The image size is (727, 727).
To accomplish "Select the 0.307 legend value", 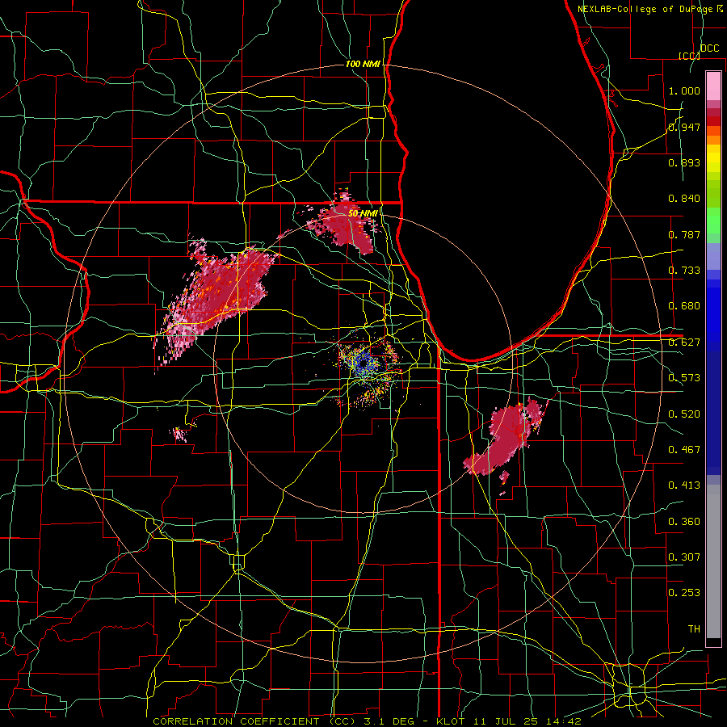I will [x=684, y=557].
